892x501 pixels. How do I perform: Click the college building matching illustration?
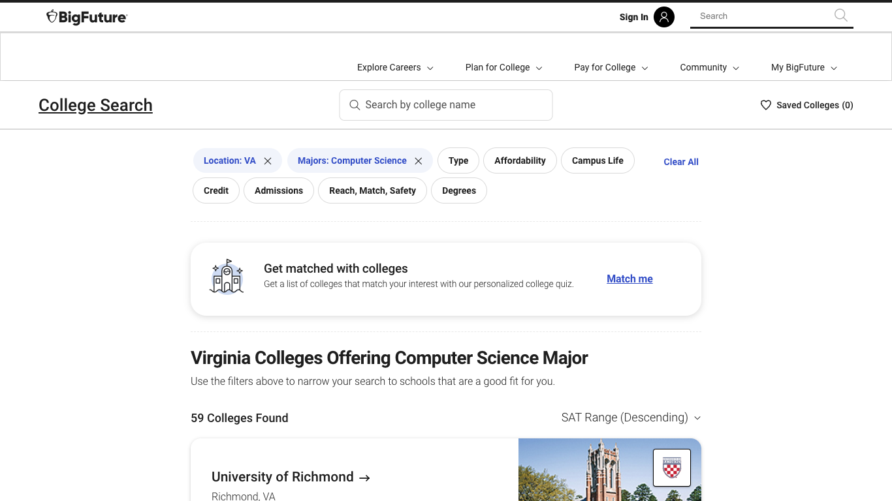pos(227,277)
